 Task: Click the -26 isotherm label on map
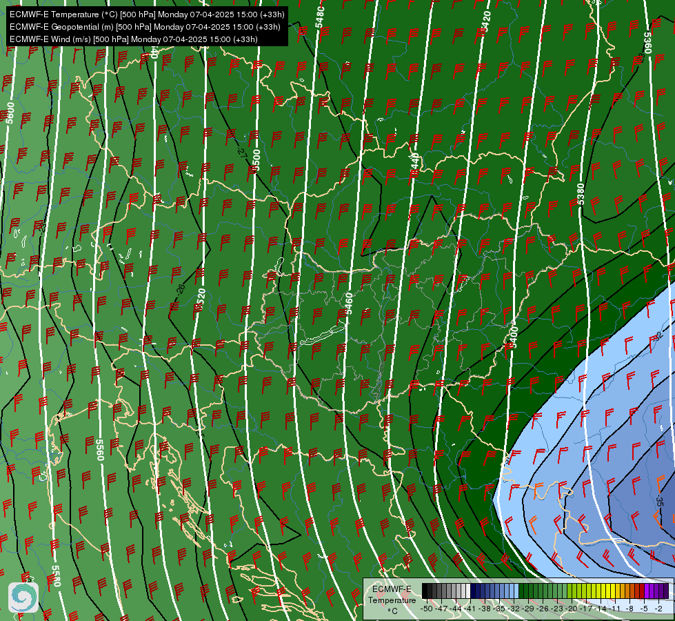[181, 288]
